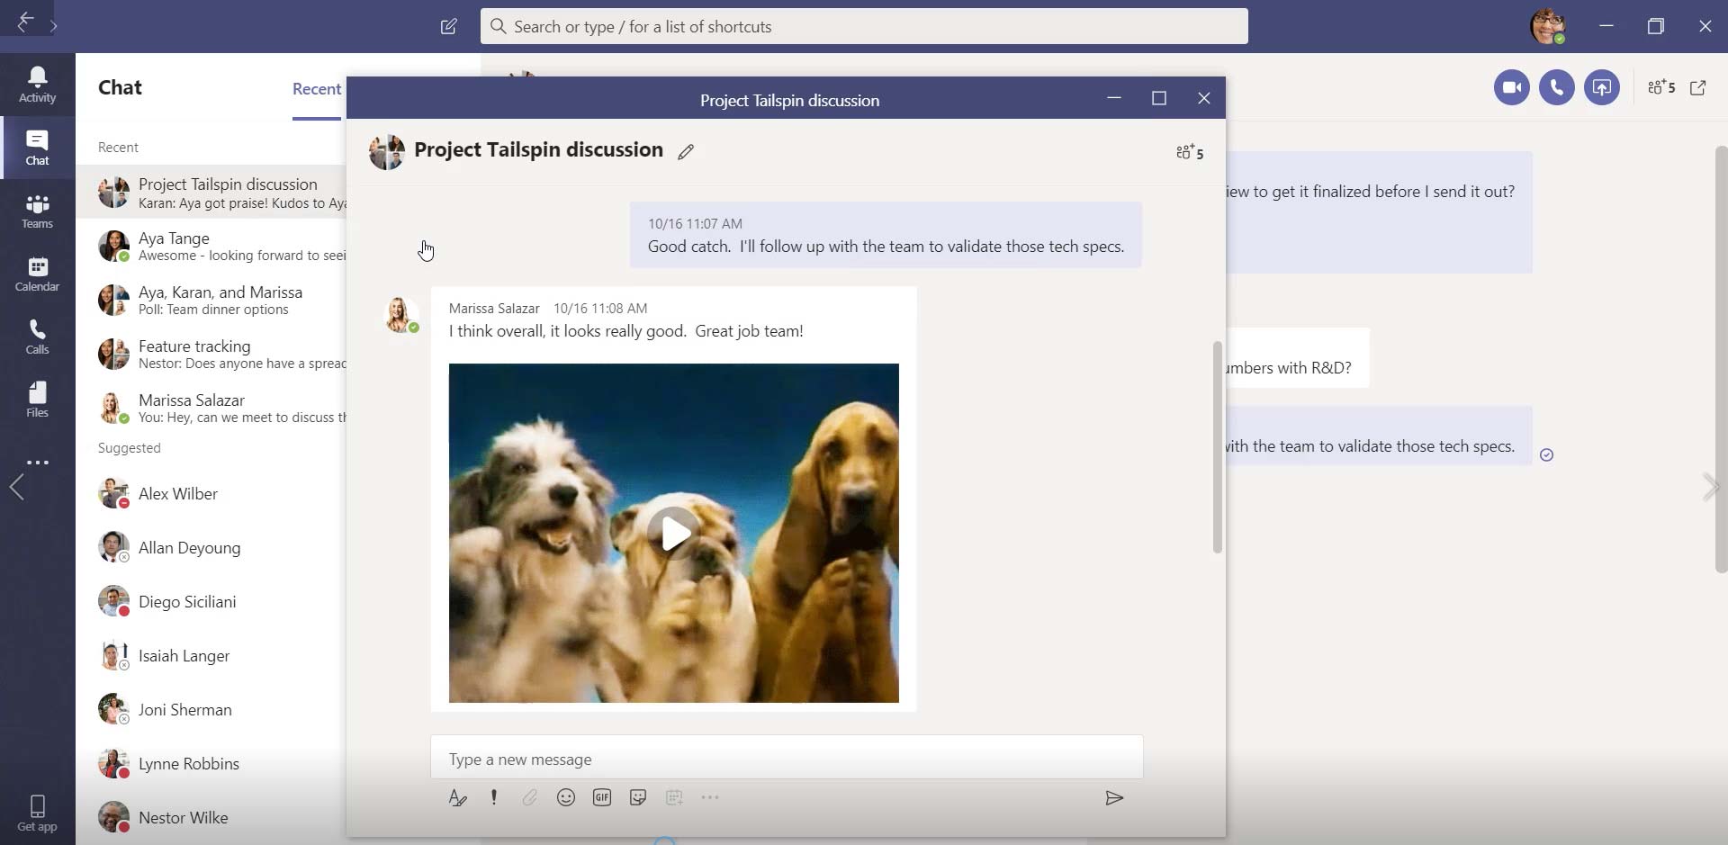Start an audio call
Screen dimensions: 1728x845
[1557, 87]
